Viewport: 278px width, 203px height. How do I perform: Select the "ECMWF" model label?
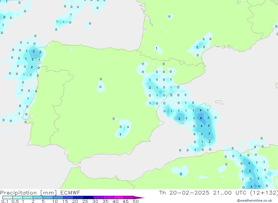pyautogui.click(x=70, y=193)
